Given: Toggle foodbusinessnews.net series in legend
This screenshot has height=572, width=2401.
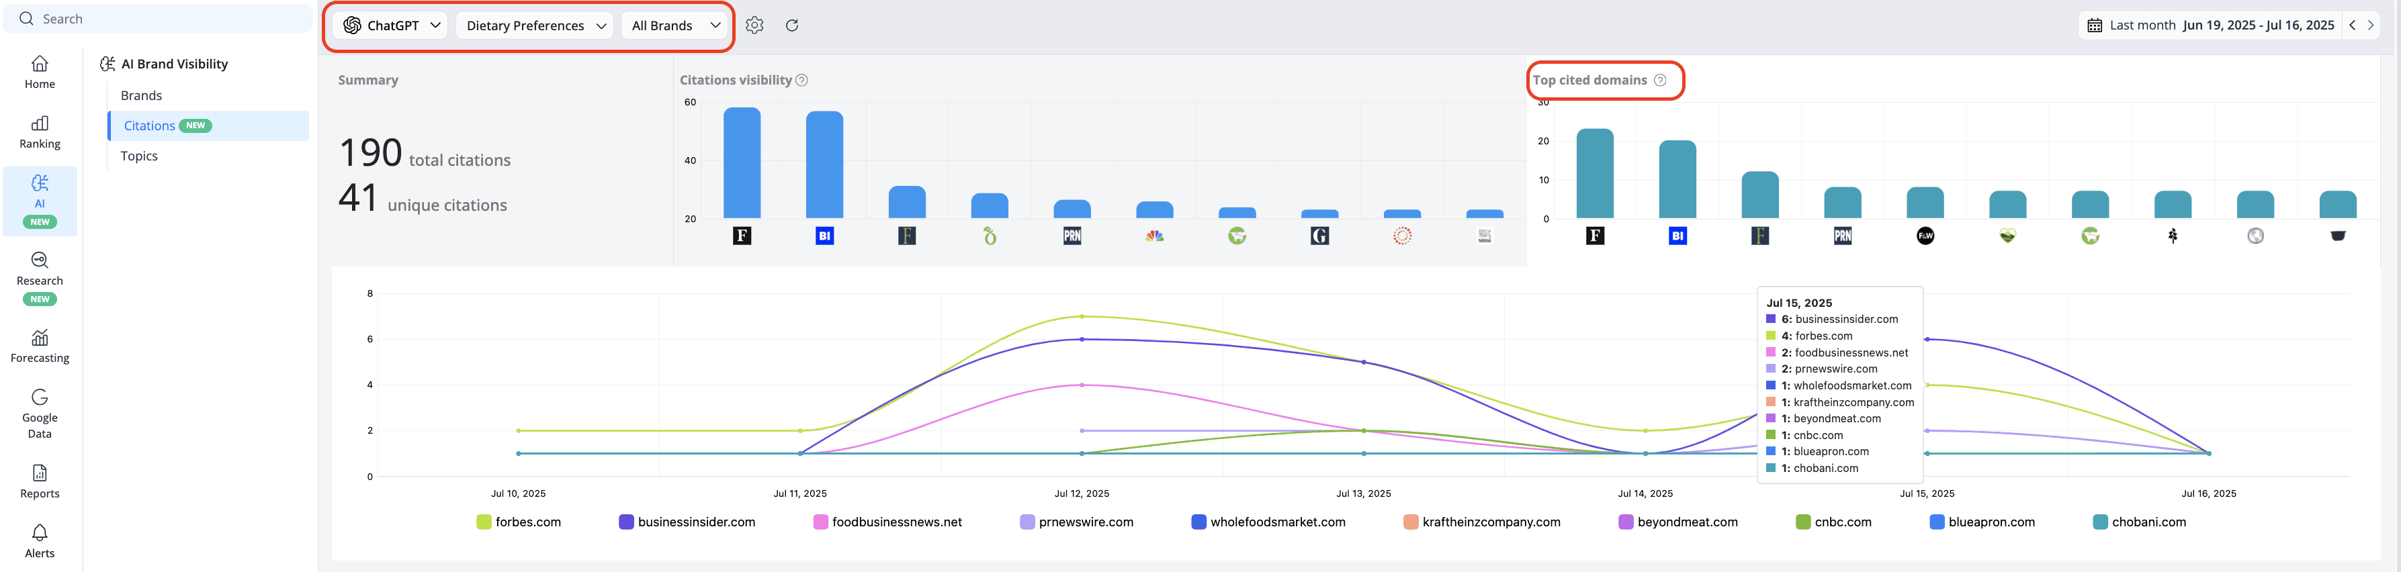Looking at the screenshot, I should [x=887, y=522].
